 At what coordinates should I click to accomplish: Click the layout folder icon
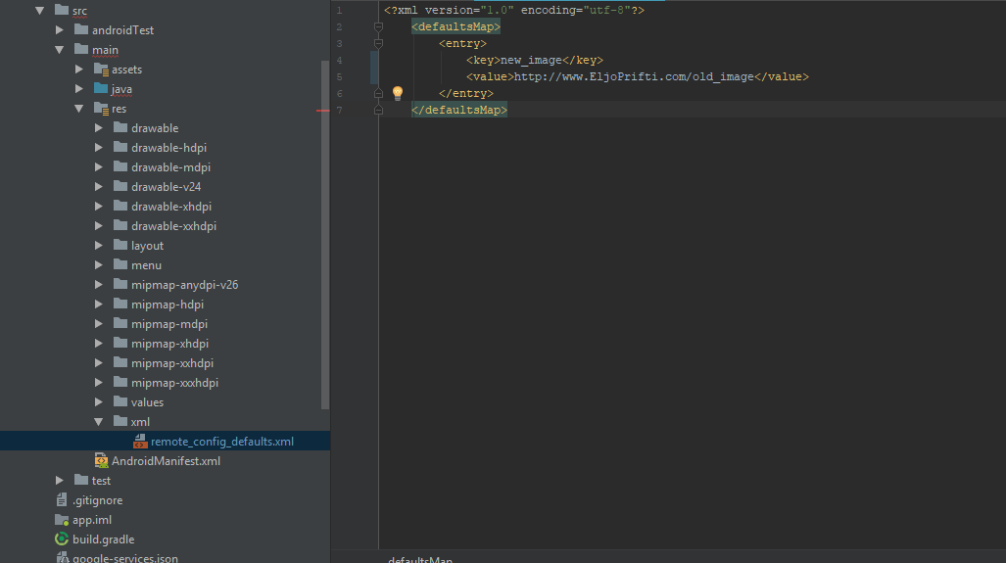(120, 245)
